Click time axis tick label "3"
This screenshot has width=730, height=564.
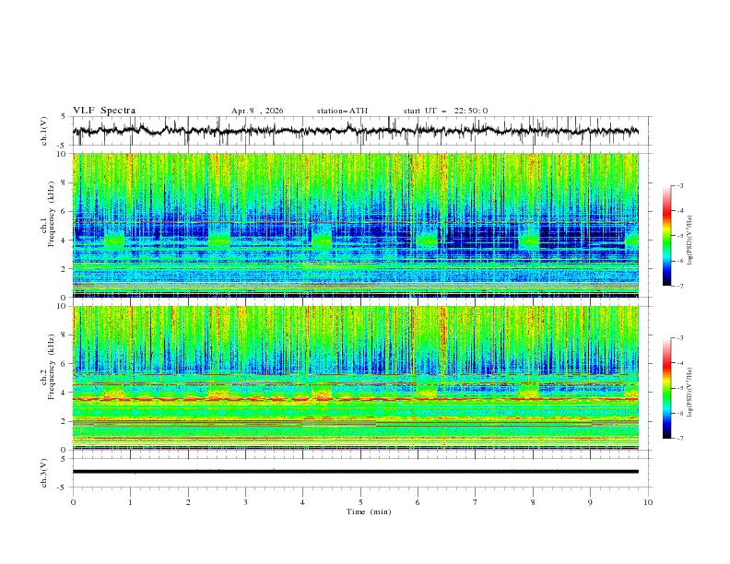click(245, 502)
